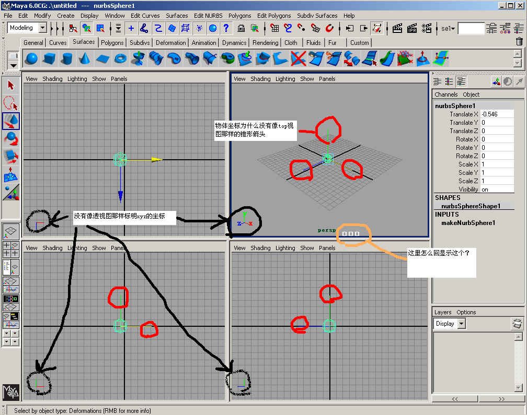Click the input operations plus icon

point(131,29)
